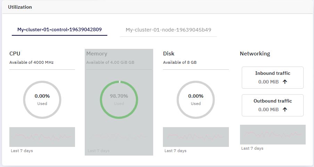The image size is (314, 167).
Task: Open the Outbound traffic card
Action: pyautogui.click(x=273, y=105)
